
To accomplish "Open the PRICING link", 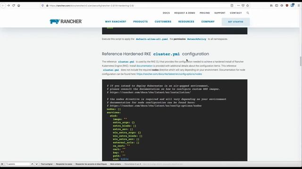I will point(204,13).
